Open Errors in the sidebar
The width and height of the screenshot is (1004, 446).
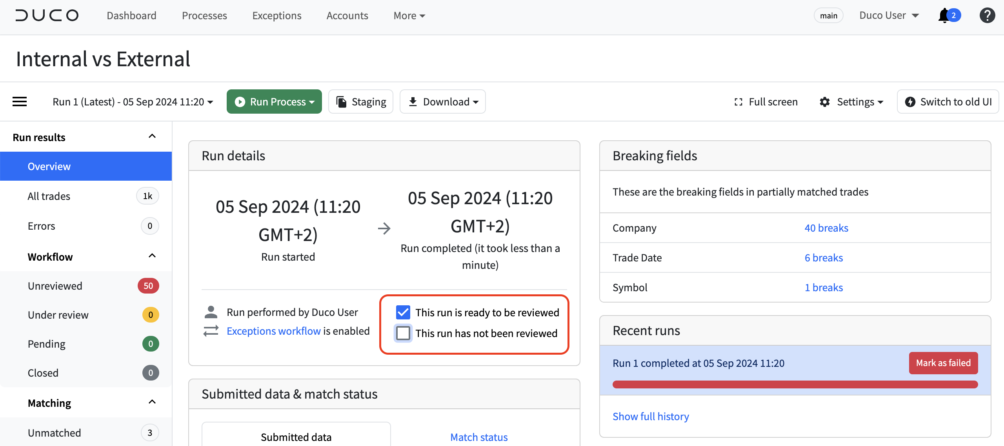86,226
